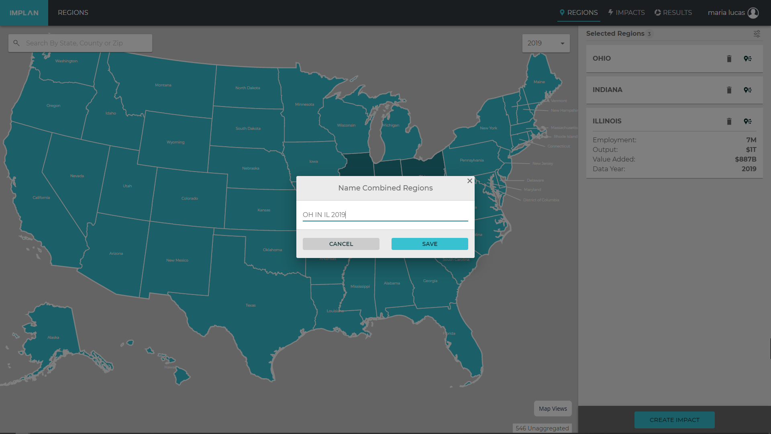
Task: Open Map Views
Action: (553, 409)
